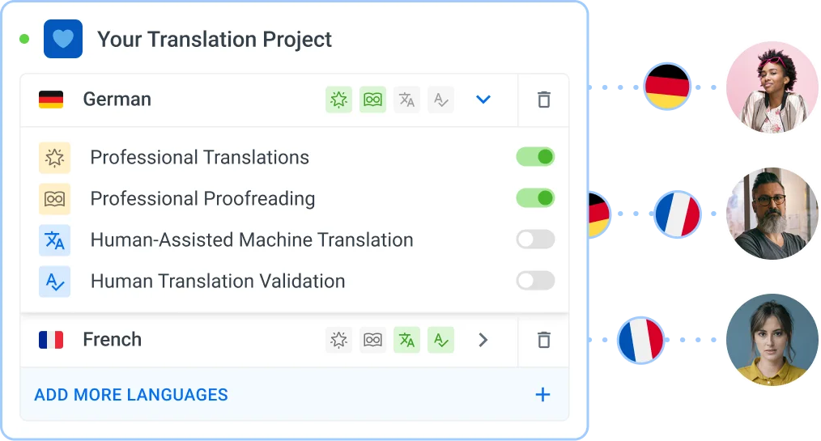Screen dimensions: 821x441
Task: Collapse the German language options chevron
Action: [x=483, y=100]
